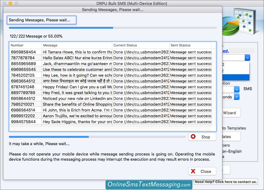
Task: Click message 'Share the benefits of Online Shopping'
Action: click(x=77, y=104)
